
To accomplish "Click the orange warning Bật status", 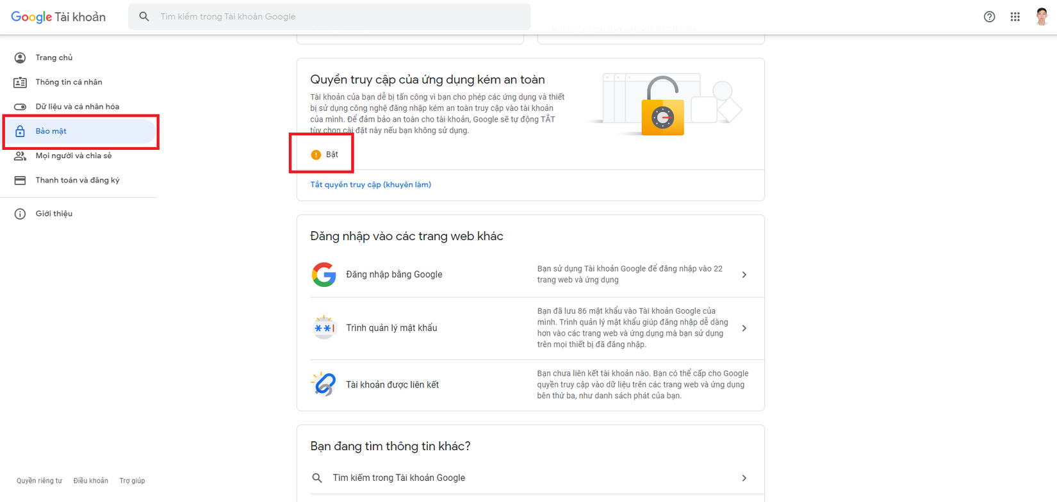I will tap(325, 154).
